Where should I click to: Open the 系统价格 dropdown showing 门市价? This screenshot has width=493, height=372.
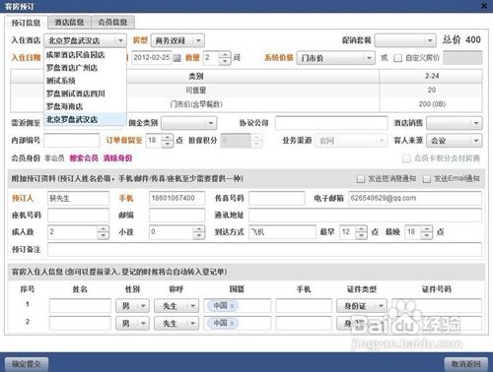click(335, 58)
